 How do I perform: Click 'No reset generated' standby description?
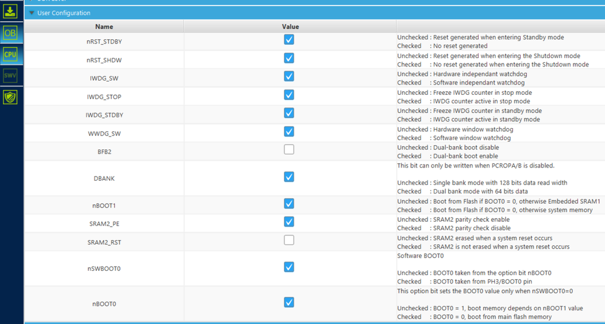pos(460,46)
